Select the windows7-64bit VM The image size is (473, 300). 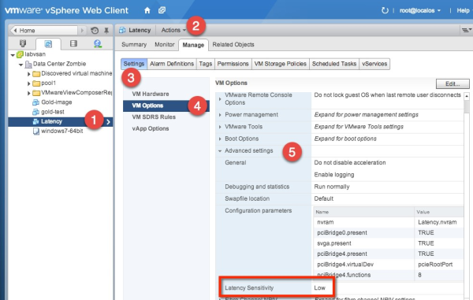[61, 131]
